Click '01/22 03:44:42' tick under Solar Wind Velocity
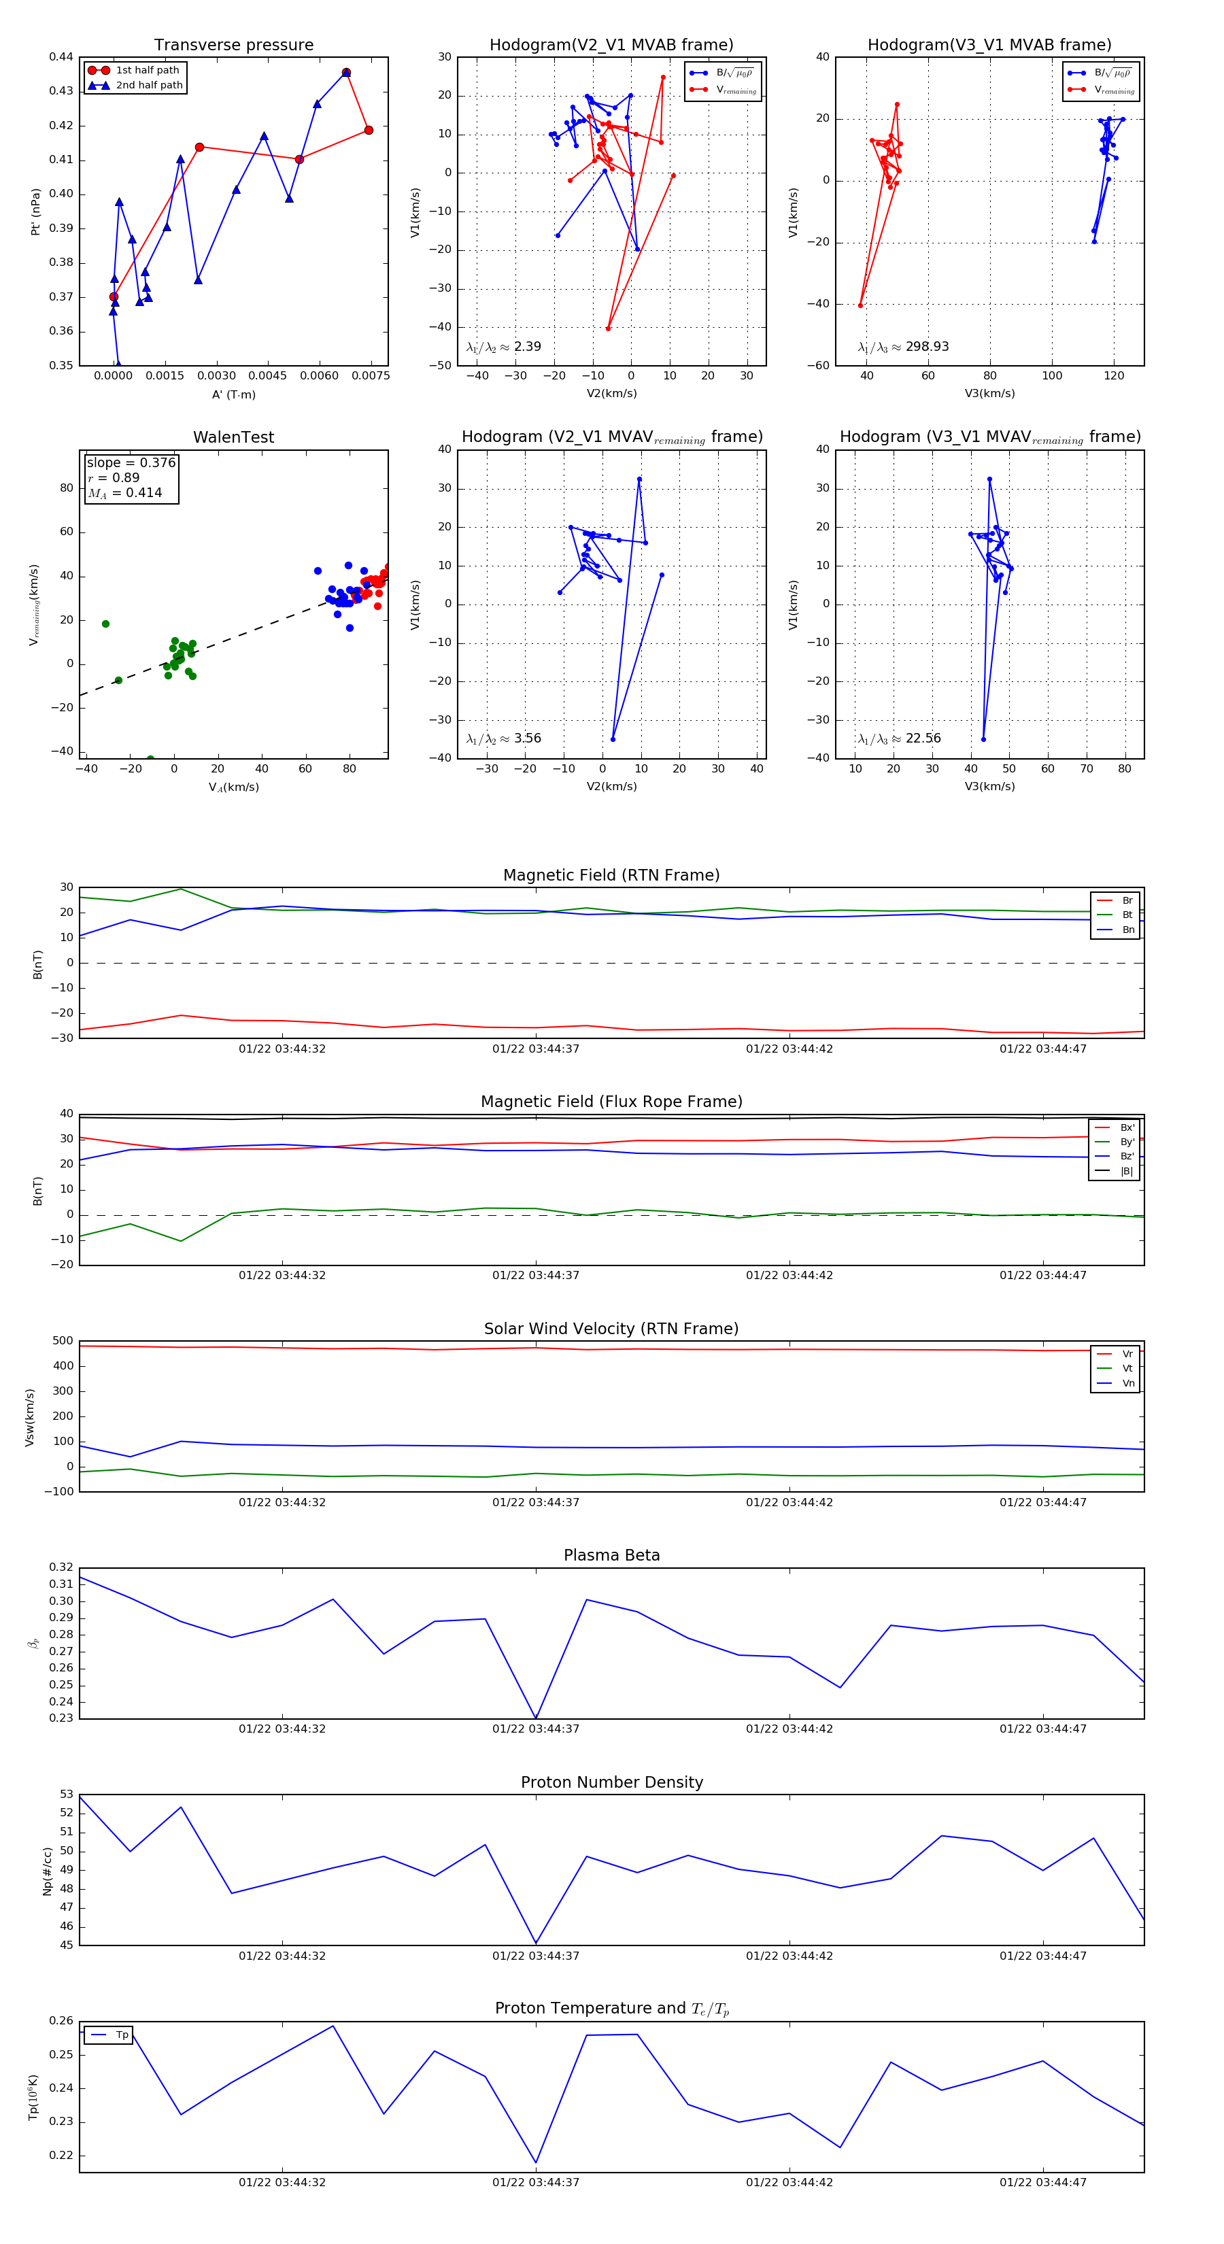 tap(789, 1502)
